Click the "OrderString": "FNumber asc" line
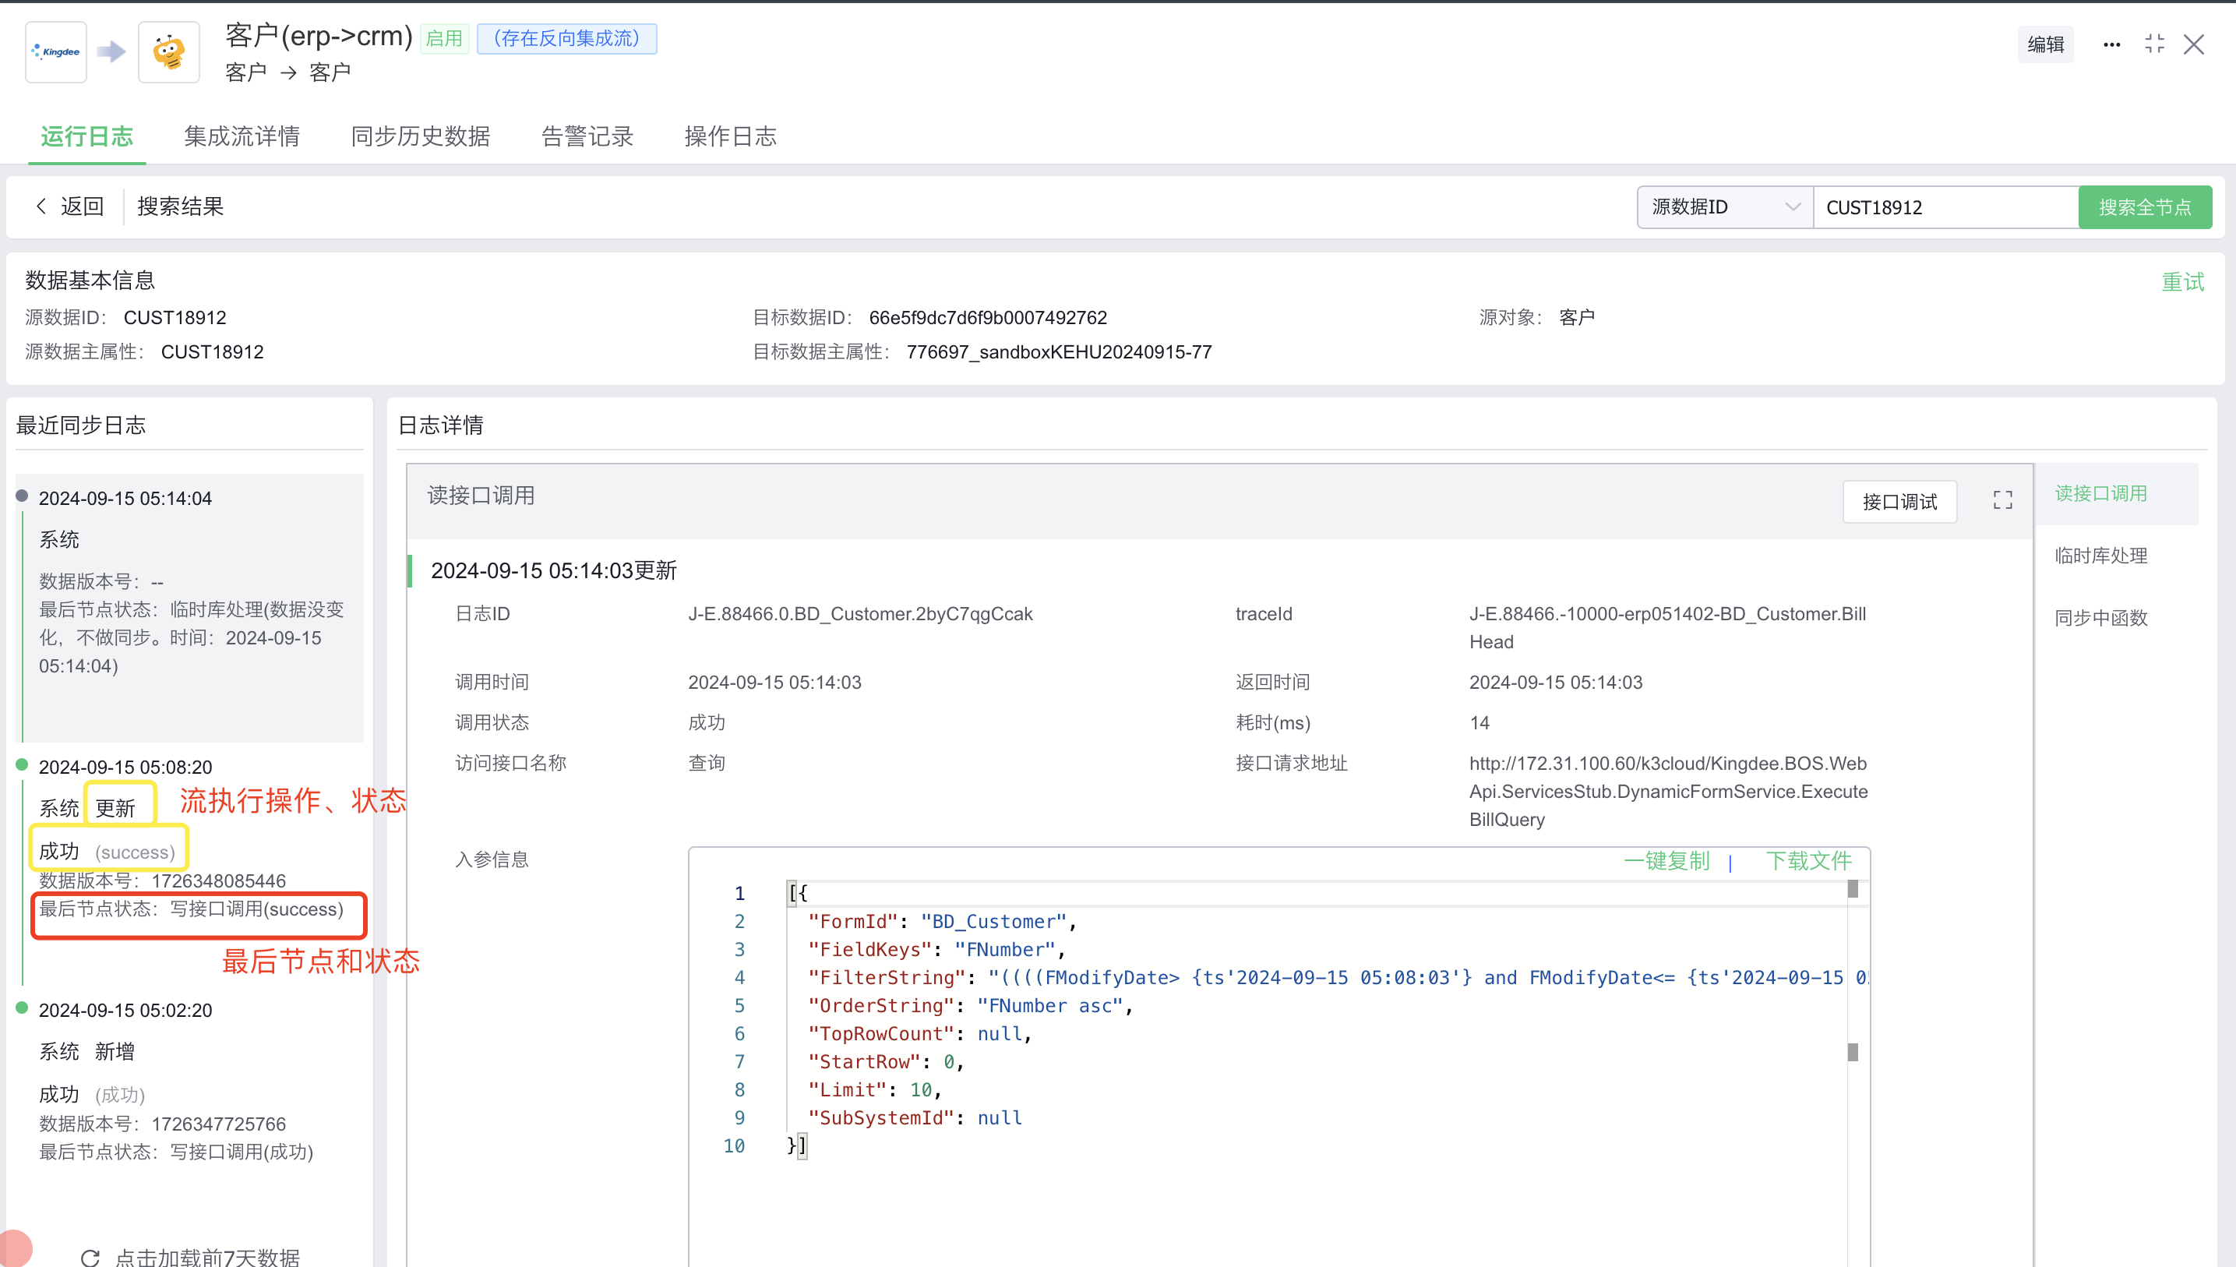The height and width of the screenshot is (1267, 2236). tap(970, 1005)
